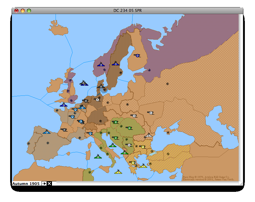
Task: Select the French army in Paris
Action: tap(72, 117)
